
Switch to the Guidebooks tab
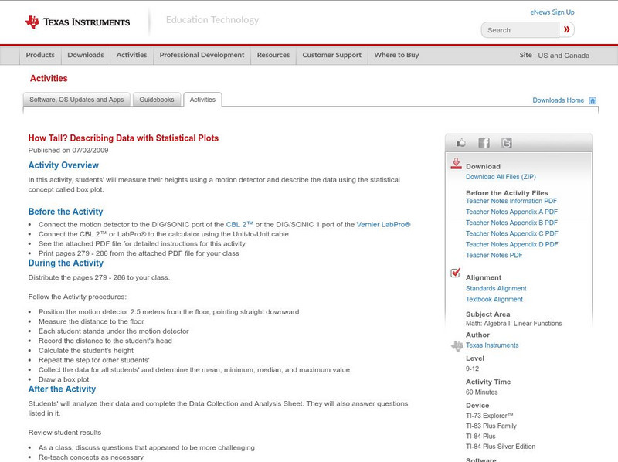pyautogui.click(x=157, y=100)
